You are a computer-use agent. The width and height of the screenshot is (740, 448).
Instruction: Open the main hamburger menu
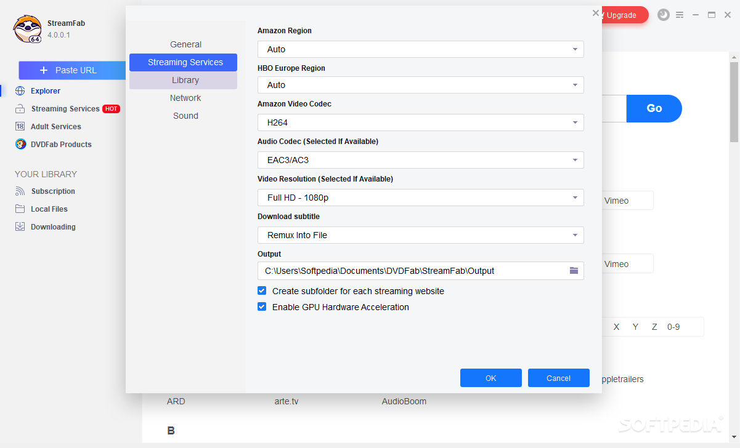click(x=680, y=15)
